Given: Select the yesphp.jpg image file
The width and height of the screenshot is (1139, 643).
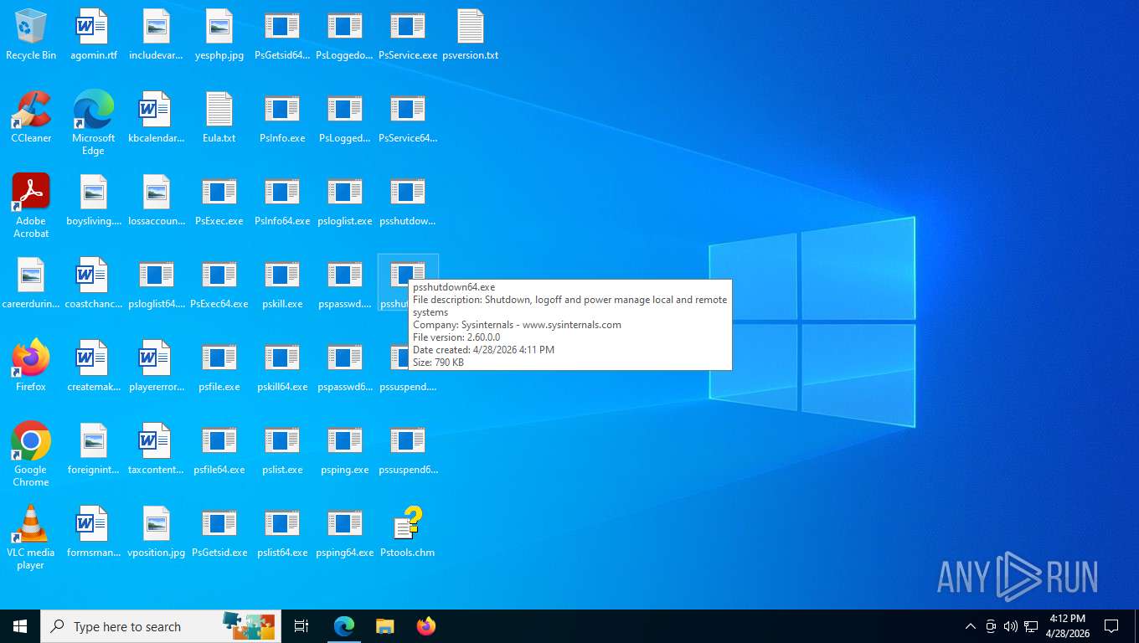Looking at the screenshot, I should [219, 35].
